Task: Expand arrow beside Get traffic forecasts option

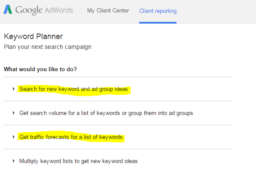Action: 14,137
